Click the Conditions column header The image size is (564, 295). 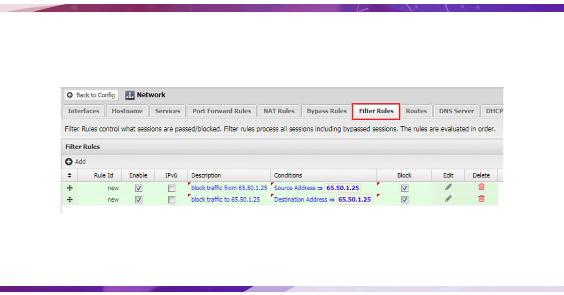click(323, 175)
